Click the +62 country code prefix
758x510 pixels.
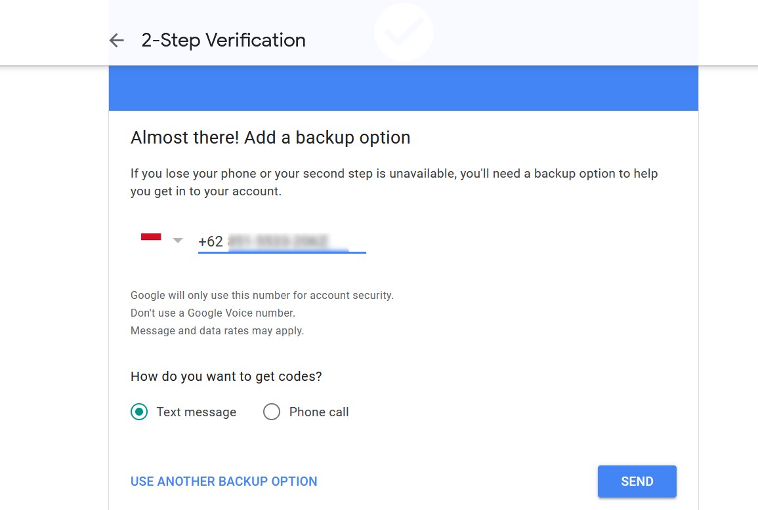click(211, 241)
